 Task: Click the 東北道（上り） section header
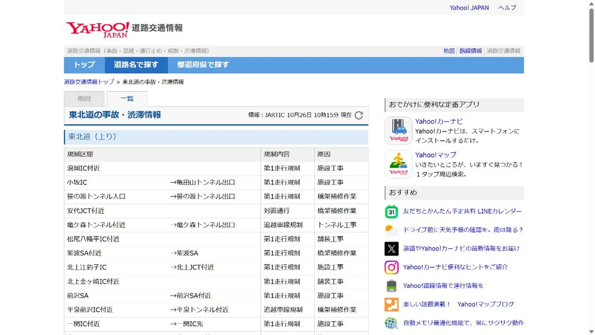(x=217, y=137)
